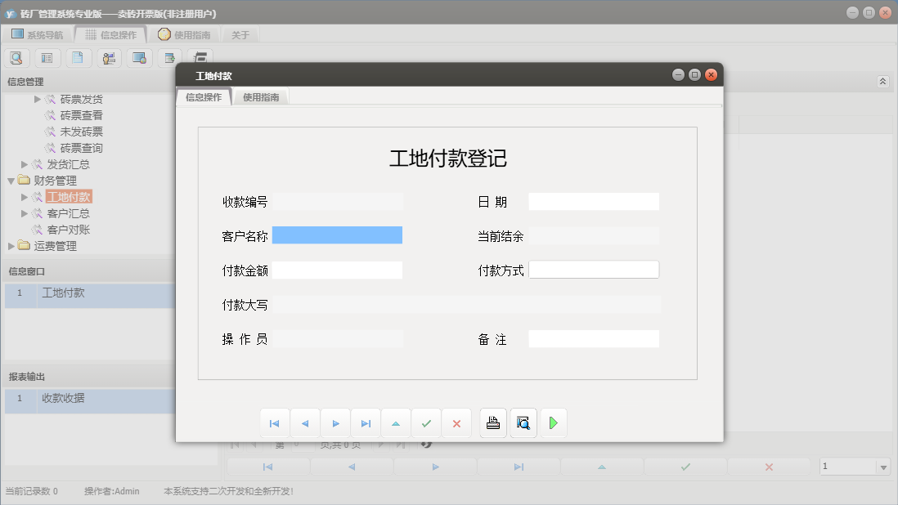The width and height of the screenshot is (898, 505).
Task: Jump to the first record in the dialog
Action: (x=275, y=422)
